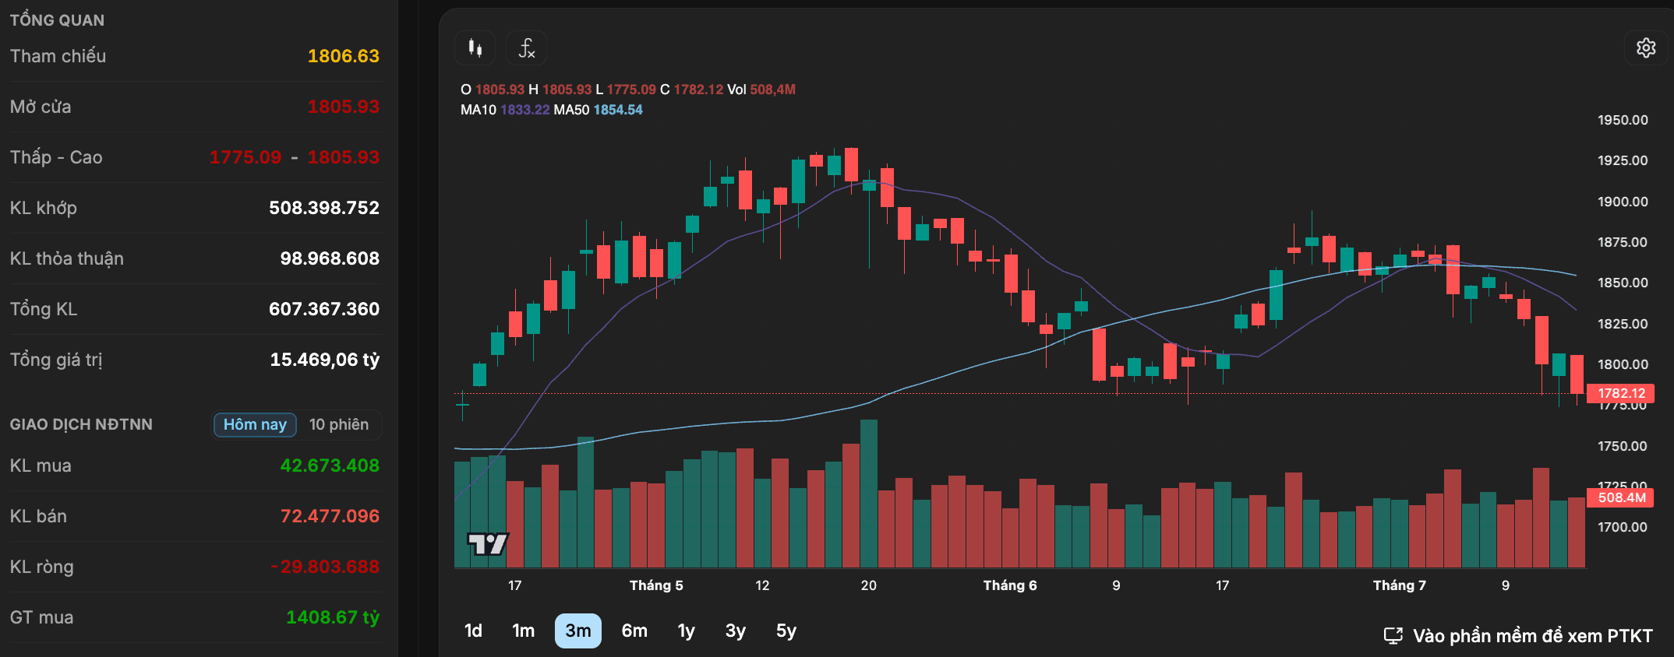Click the MA50 indicator legend
This screenshot has width=1674, height=657.
point(598,110)
